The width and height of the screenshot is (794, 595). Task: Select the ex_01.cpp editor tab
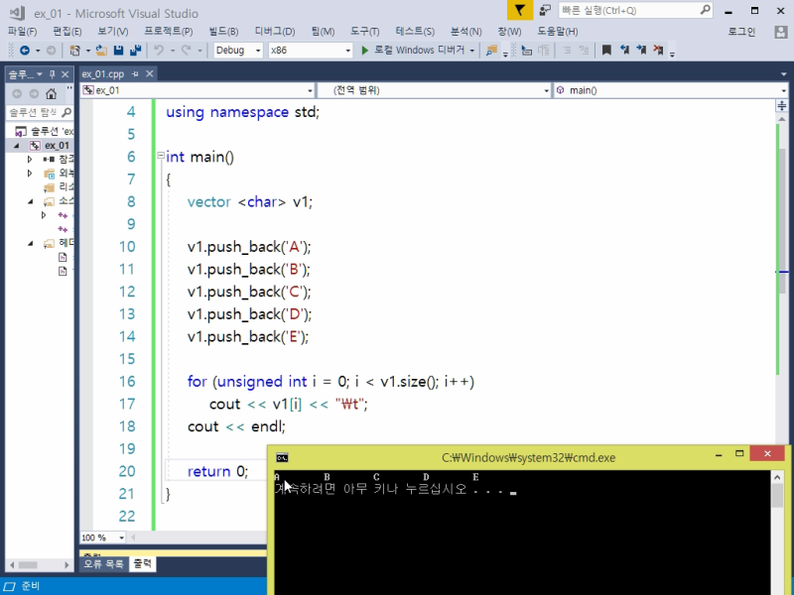pos(103,73)
